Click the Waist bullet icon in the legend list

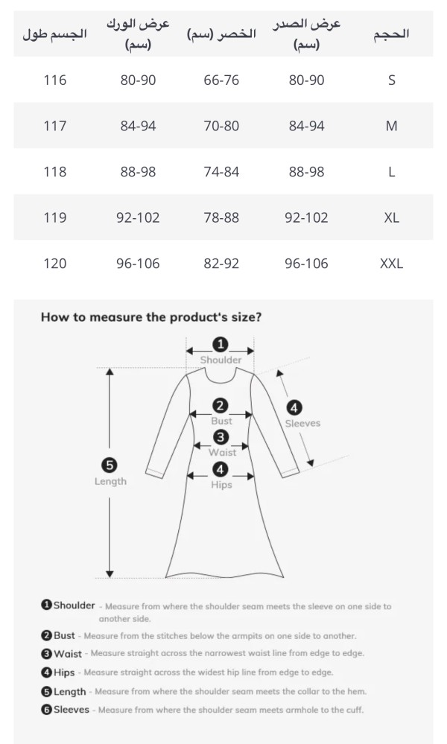[46, 653]
